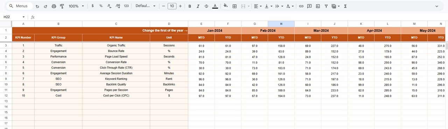Viewport: 448px width, 129px height.
Task: Click the Organic Traffic cell
Action: tap(116, 45)
